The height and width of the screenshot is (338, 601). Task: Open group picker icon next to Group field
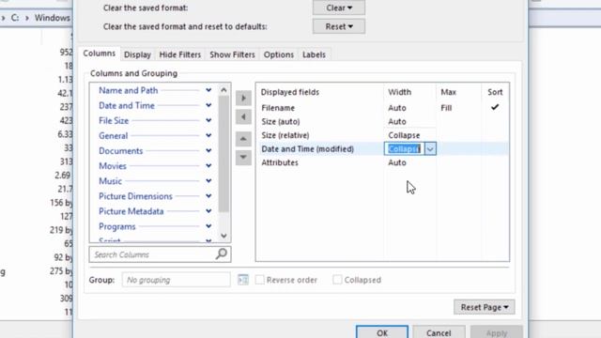(x=243, y=280)
